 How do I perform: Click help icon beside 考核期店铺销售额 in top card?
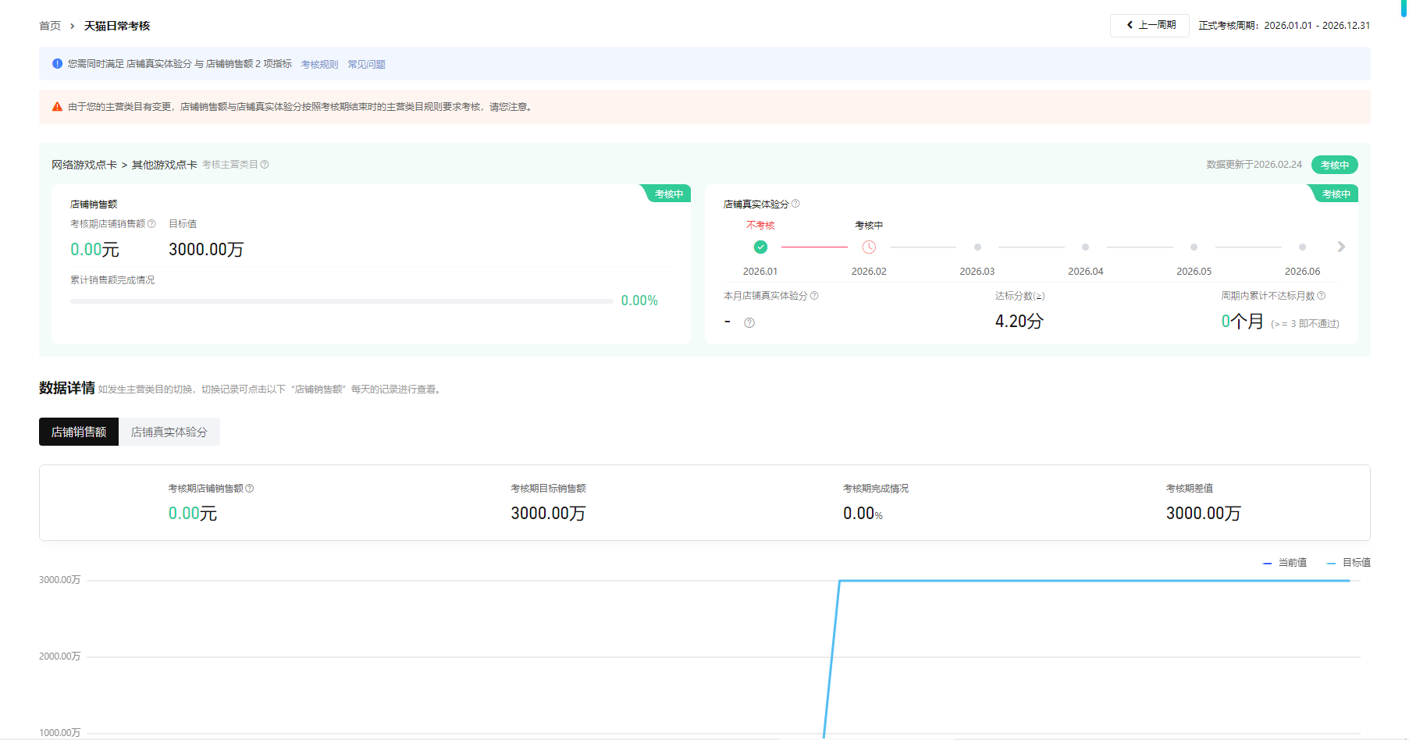pyautogui.click(x=151, y=224)
